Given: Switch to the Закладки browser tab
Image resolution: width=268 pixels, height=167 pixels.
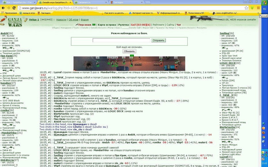Looking at the screenshot, I should [x=126, y=2].
